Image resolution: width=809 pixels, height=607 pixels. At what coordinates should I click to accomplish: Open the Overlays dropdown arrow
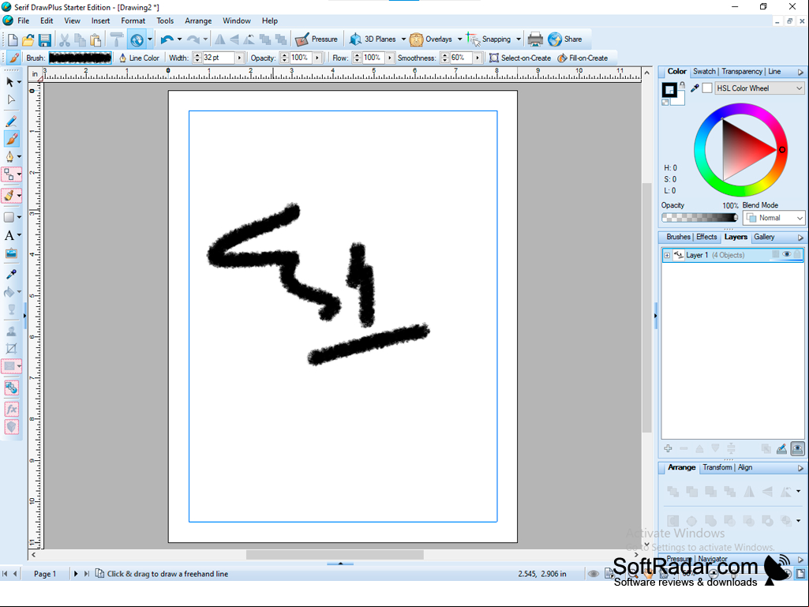[x=459, y=39]
